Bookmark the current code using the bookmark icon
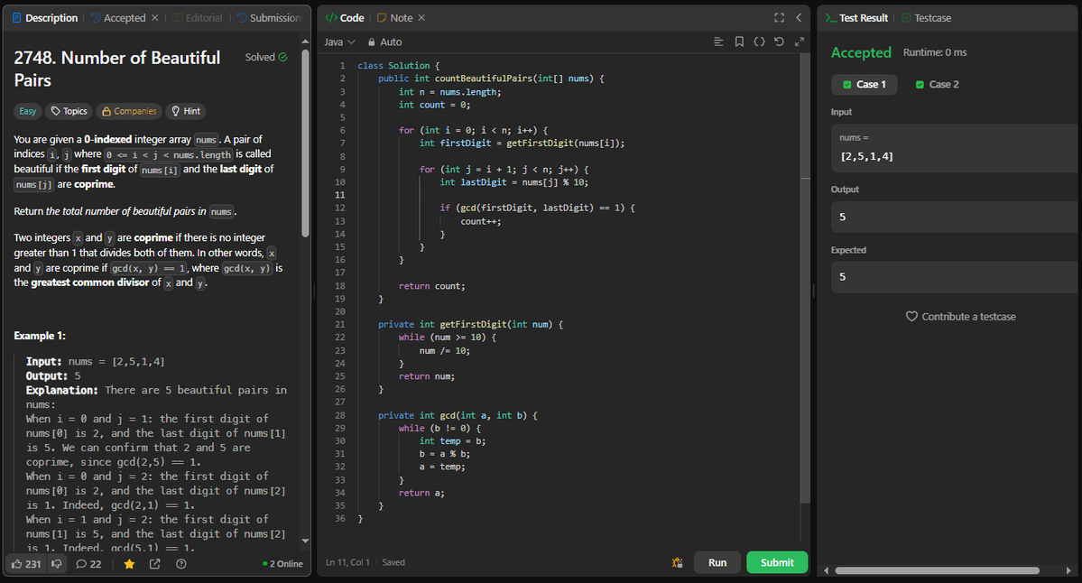This screenshot has height=583, width=1082. coord(740,41)
